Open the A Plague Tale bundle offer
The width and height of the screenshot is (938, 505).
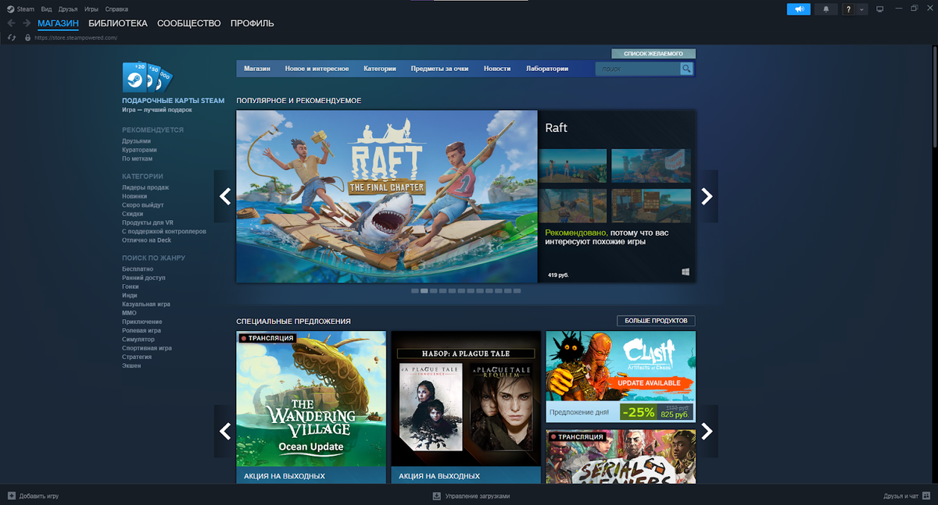[466, 407]
